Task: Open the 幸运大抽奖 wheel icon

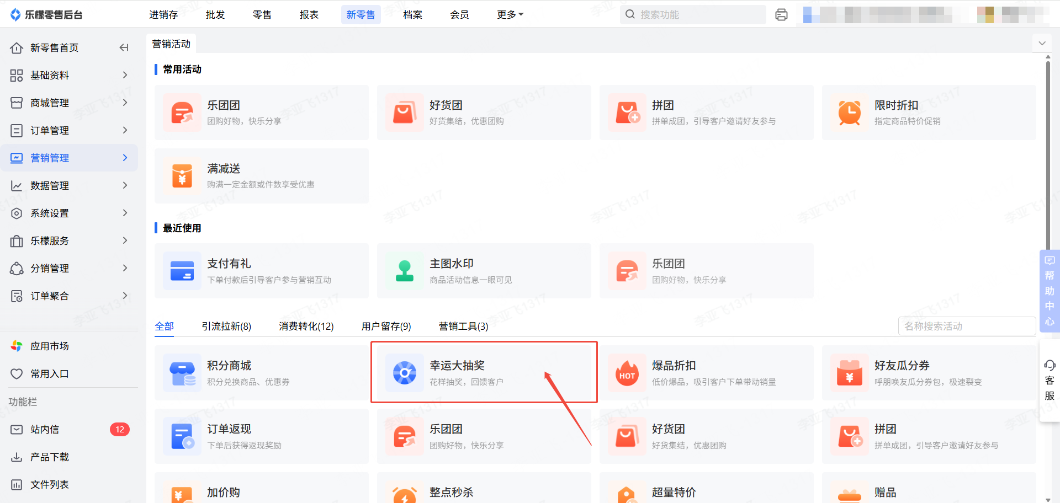Action: (x=405, y=373)
